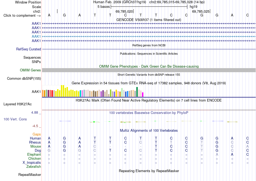This screenshot has height=181, width=256.
Task: Click the hg19 label next to scale bar
Action: coord(193,7)
